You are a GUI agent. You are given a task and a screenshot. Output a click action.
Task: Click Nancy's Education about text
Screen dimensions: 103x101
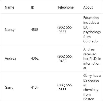[92, 30]
